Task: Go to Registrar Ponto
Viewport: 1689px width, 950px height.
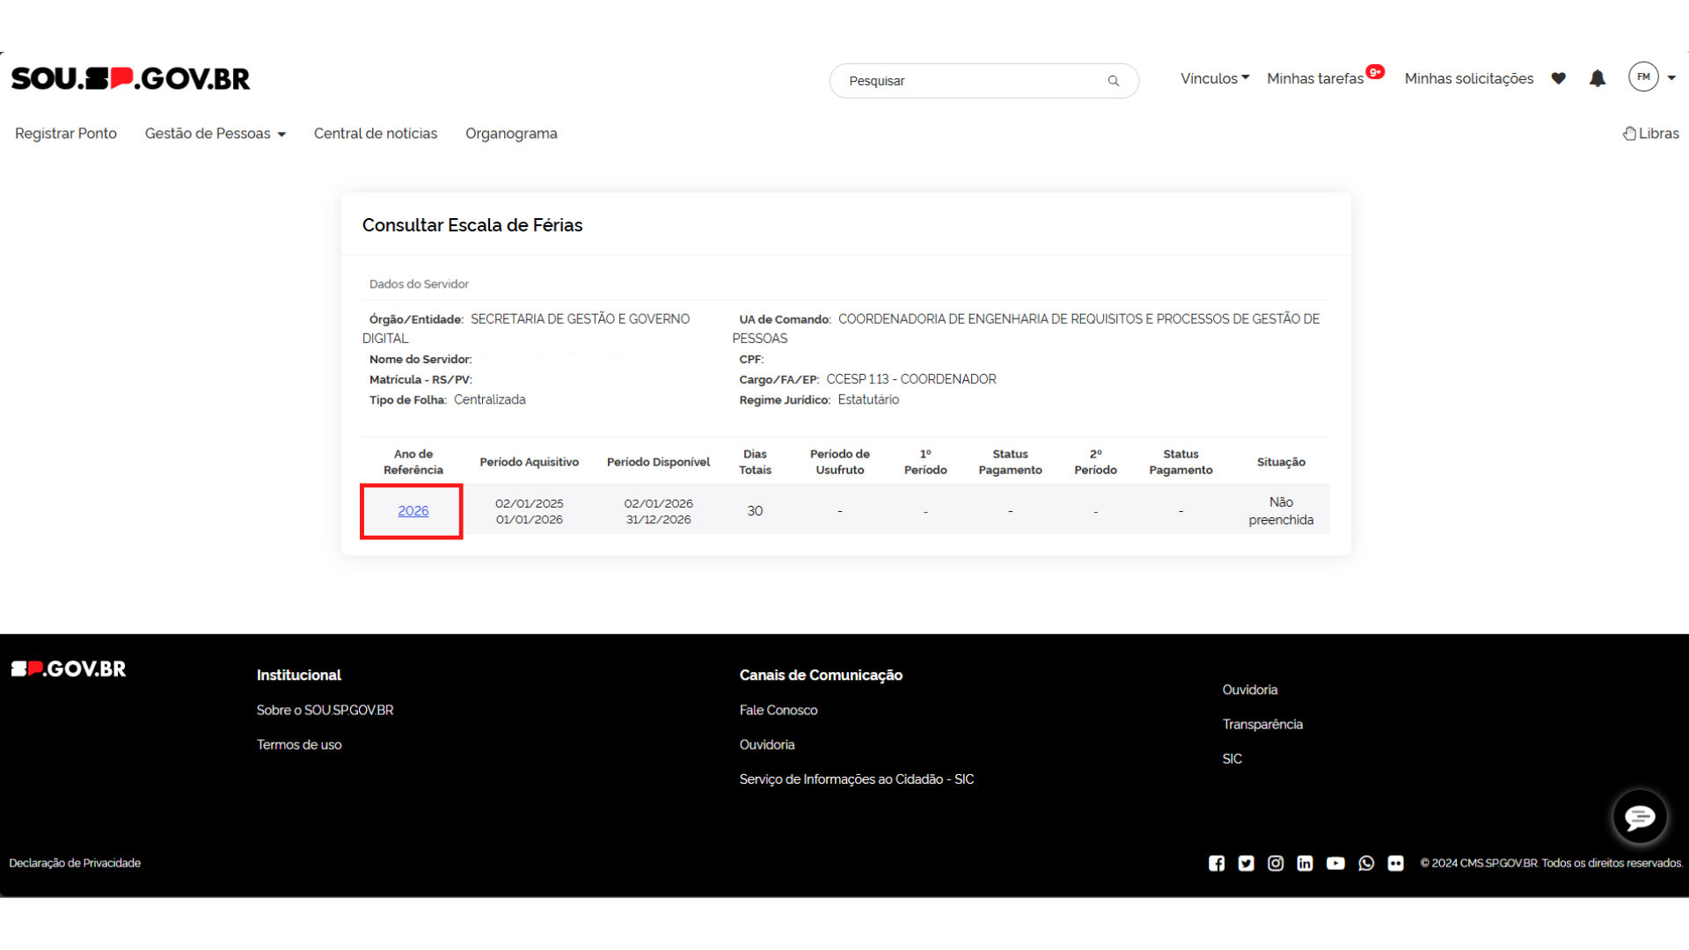Action: pyautogui.click(x=66, y=134)
